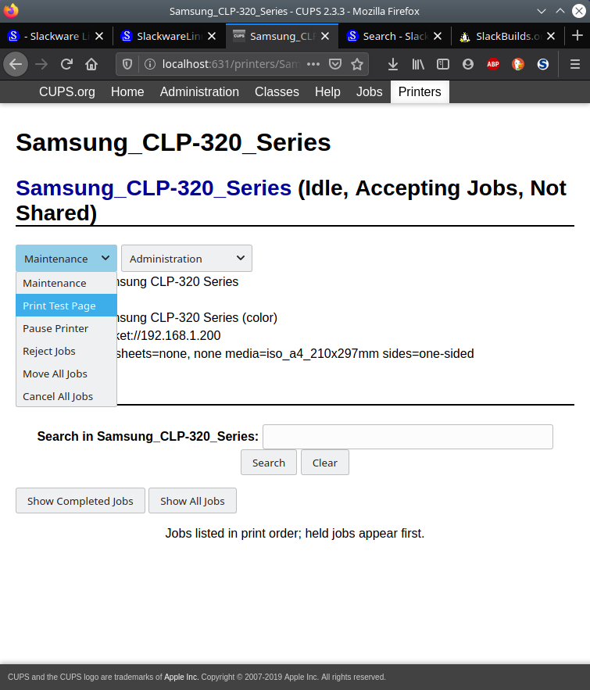Toggle the sidebar view icon

(443, 64)
